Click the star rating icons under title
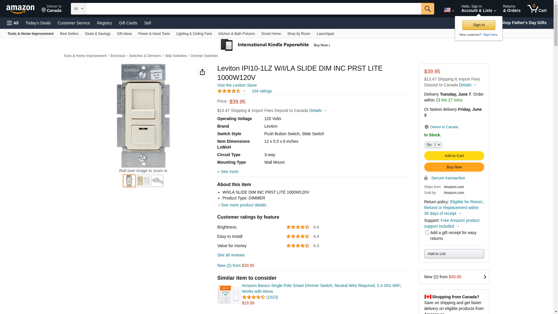 pyautogui.click(x=229, y=91)
